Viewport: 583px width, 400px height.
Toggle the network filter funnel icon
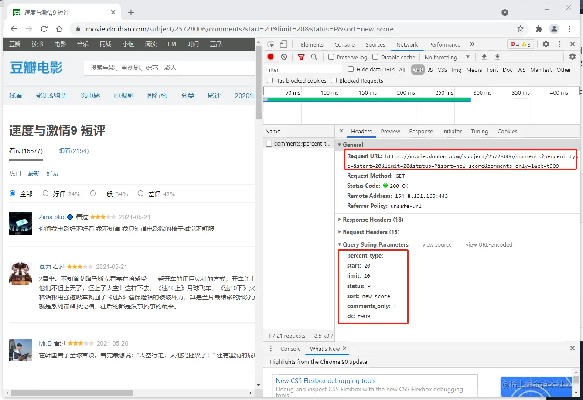coord(301,57)
